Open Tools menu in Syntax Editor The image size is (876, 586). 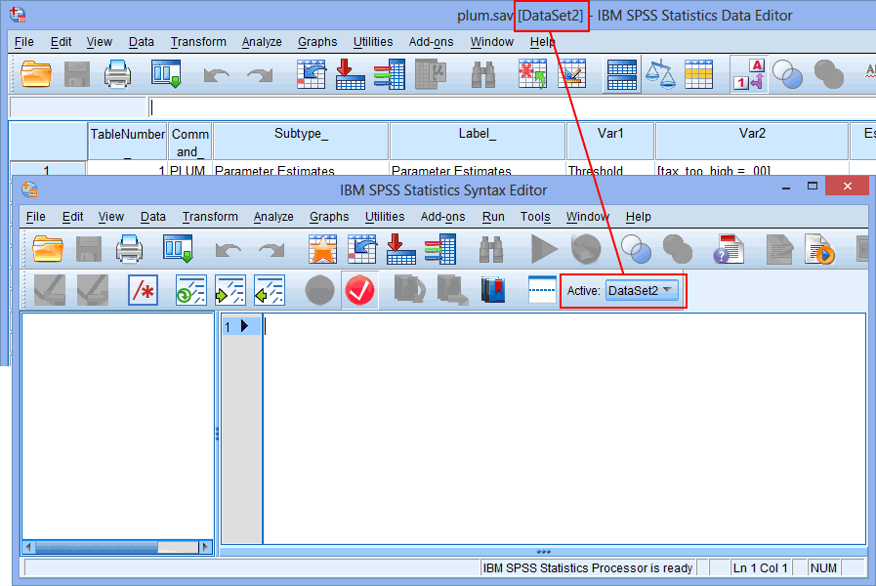[x=535, y=217]
